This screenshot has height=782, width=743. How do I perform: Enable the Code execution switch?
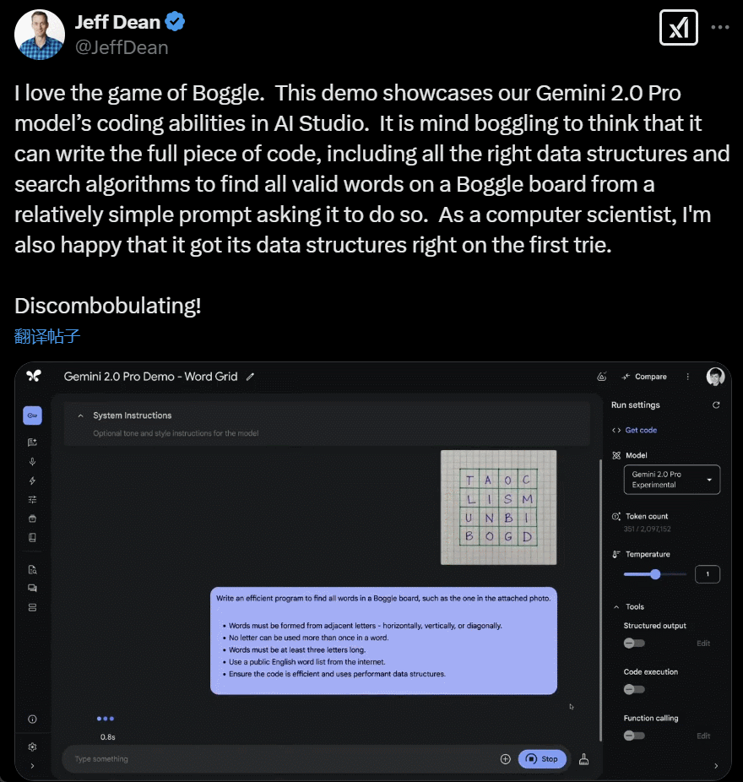(x=634, y=689)
